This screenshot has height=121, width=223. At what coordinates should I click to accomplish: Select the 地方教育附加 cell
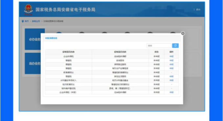tap(68, 85)
